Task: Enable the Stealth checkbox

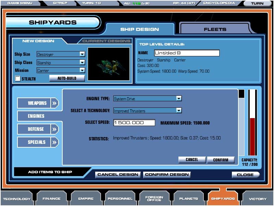Action: click(x=17, y=79)
